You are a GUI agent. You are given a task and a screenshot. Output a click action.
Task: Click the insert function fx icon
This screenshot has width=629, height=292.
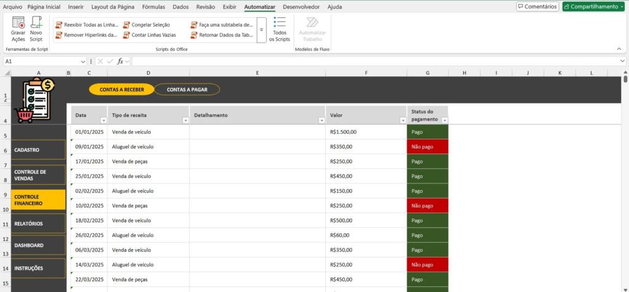pyautogui.click(x=121, y=61)
